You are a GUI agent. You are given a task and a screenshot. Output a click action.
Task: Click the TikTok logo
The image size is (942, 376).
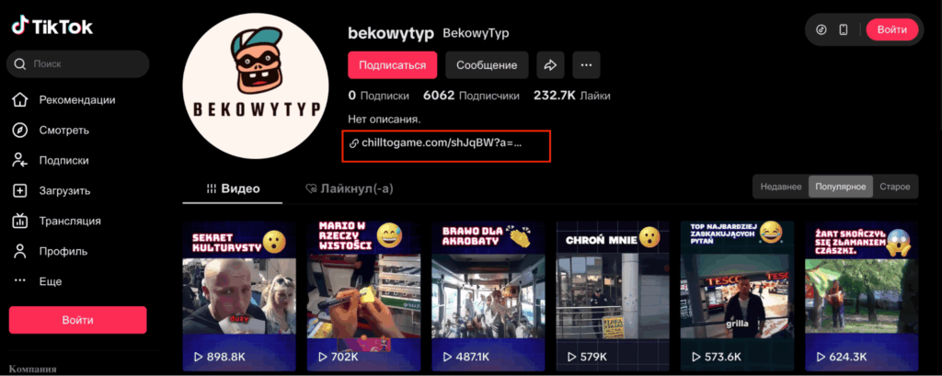52,27
